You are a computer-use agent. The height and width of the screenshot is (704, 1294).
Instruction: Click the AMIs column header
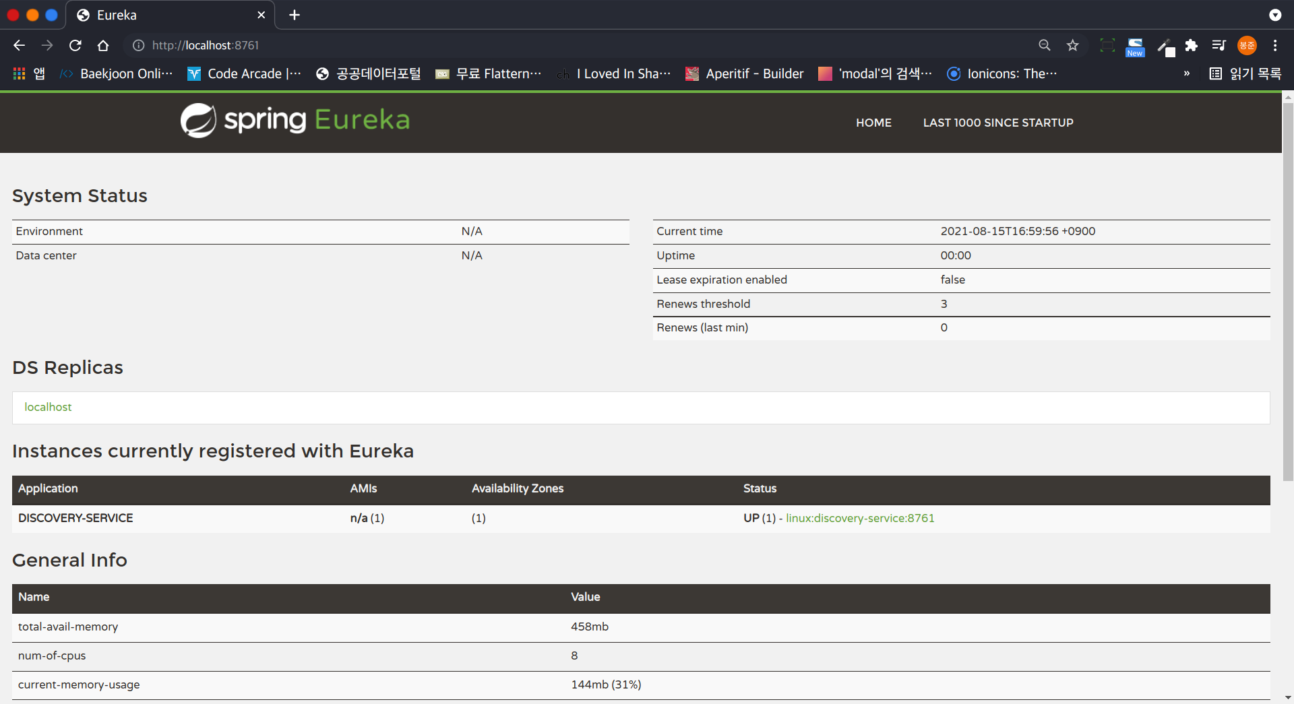tap(363, 488)
